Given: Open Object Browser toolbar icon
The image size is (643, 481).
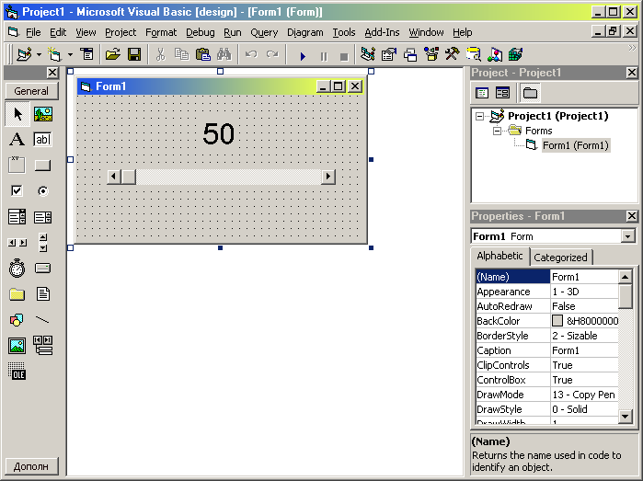Looking at the screenshot, I should pos(431,54).
